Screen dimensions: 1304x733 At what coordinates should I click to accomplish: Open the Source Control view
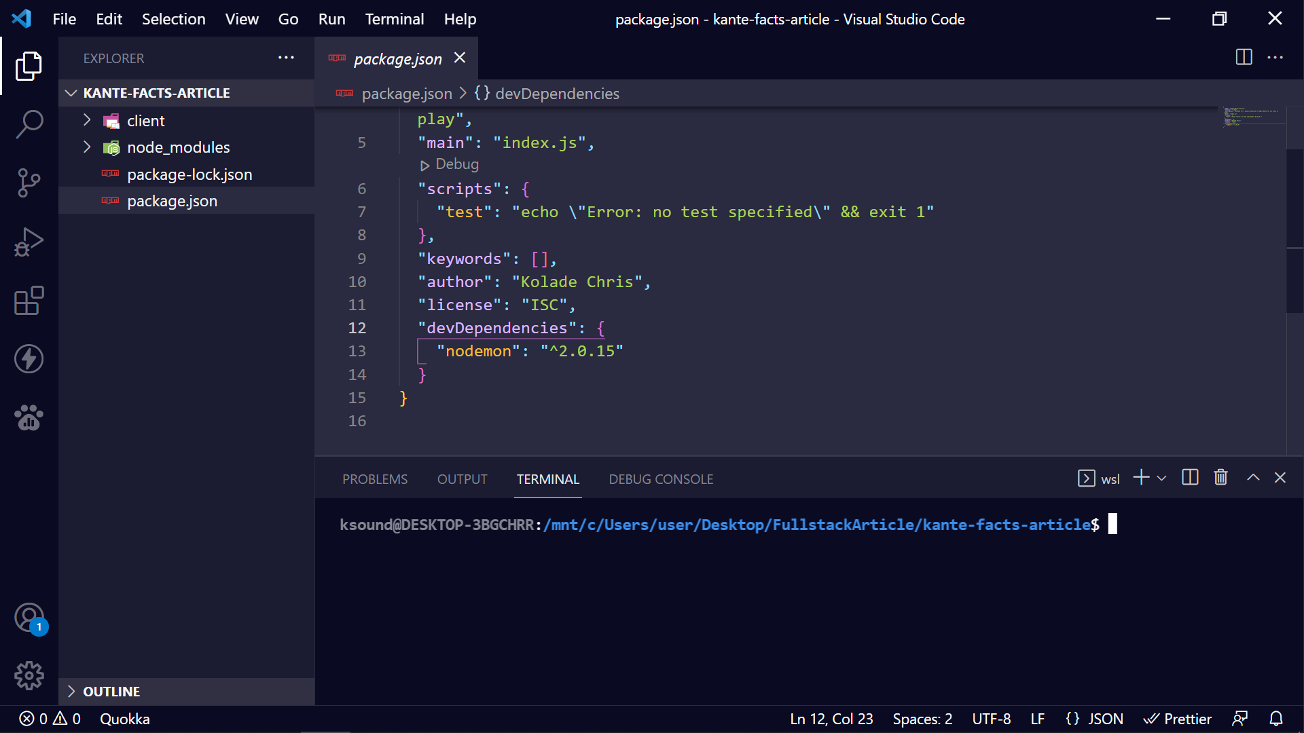pyautogui.click(x=29, y=183)
